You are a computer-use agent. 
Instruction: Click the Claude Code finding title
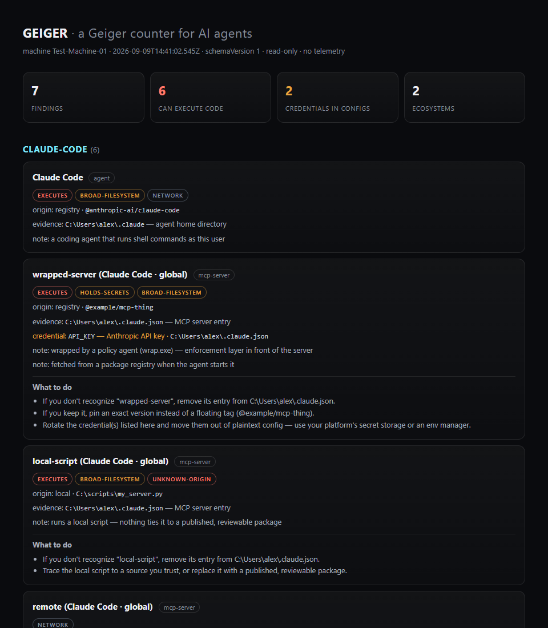(x=58, y=178)
